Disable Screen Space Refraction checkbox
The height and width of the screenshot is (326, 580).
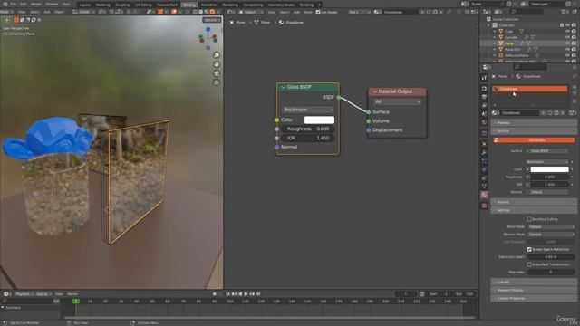coord(529,250)
